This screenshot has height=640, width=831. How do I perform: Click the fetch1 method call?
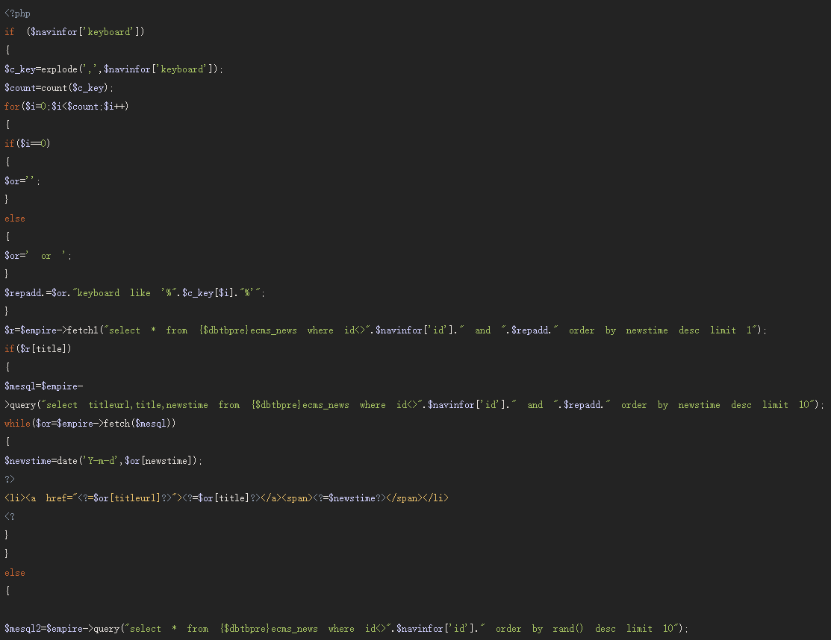tap(88, 330)
